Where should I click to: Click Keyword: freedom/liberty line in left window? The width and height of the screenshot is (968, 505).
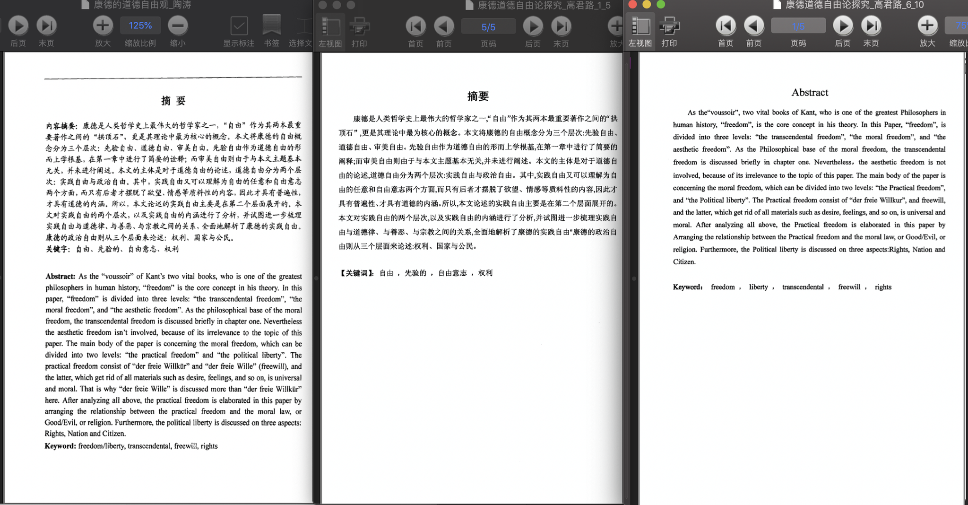click(x=131, y=446)
